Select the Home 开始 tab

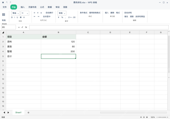pos(14,7)
